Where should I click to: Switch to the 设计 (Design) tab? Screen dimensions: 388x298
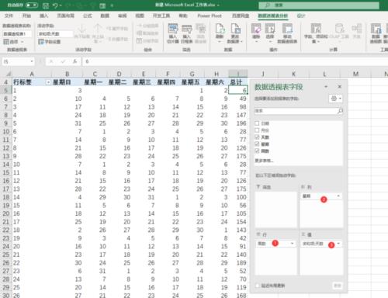pyautogui.click(x=301, y=16)
